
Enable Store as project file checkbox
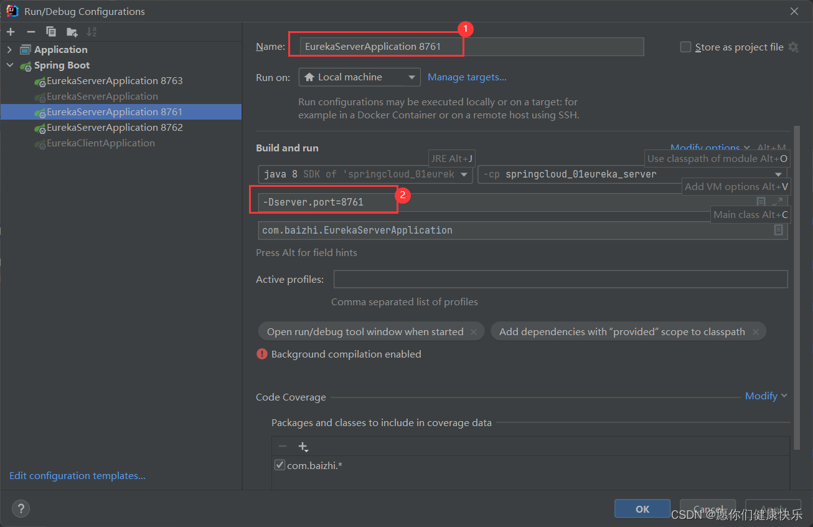click(x=685, y=47)
